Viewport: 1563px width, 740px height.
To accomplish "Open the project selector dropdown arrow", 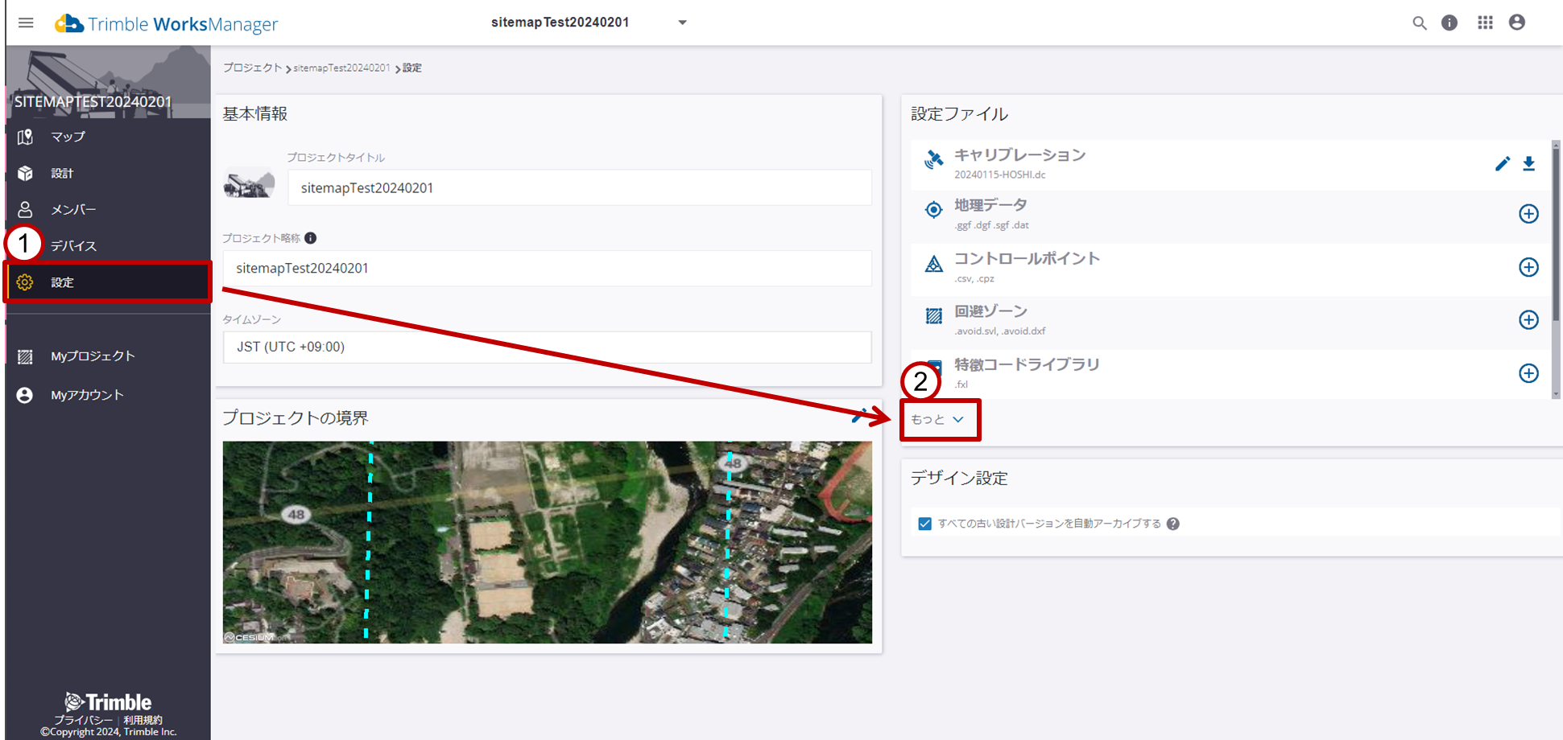I will (x=682, y=23).
